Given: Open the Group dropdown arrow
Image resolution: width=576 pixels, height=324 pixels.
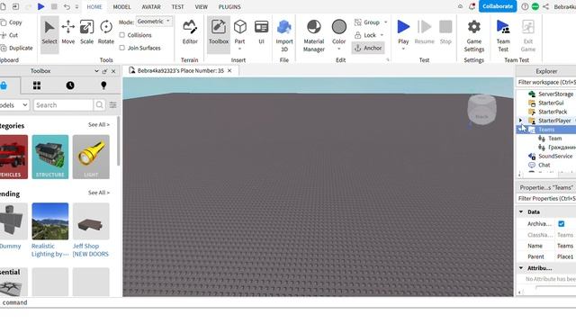Looking at the screenshot, I should click(385, 22).
